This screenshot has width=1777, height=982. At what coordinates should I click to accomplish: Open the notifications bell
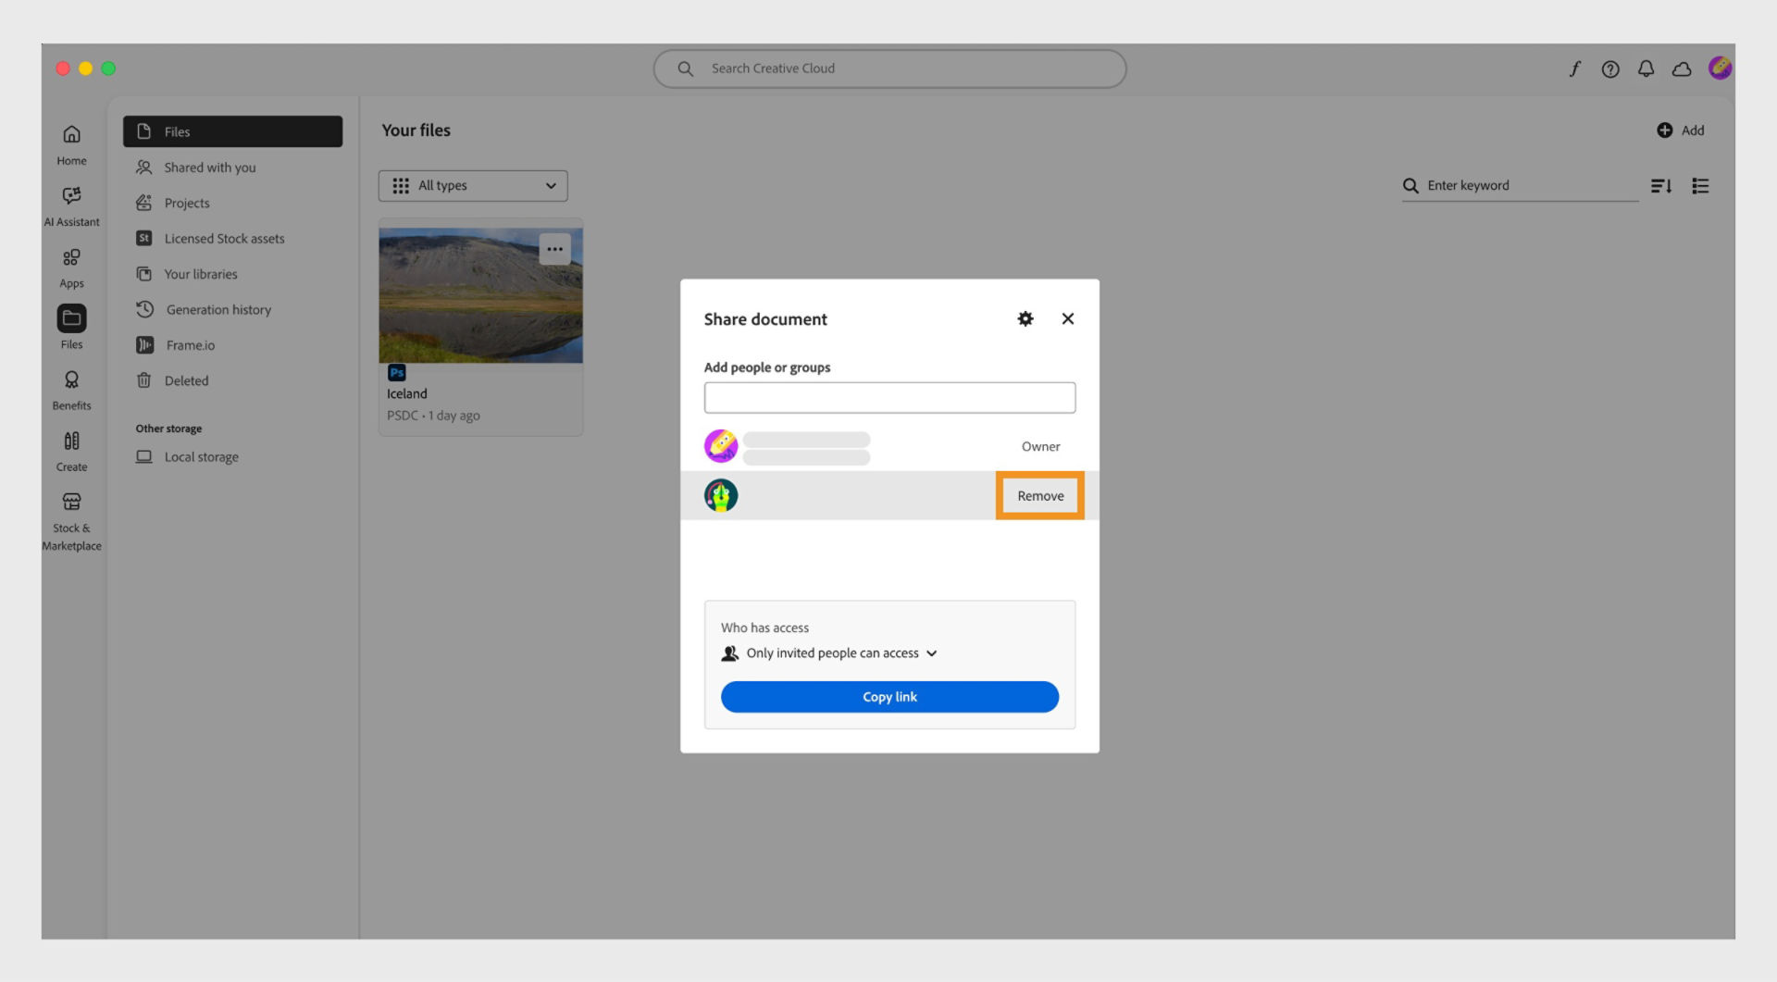[1646, 68]
